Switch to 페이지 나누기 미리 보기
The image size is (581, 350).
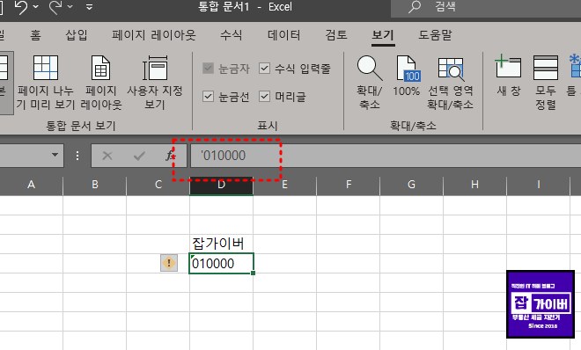pos(46,83)
